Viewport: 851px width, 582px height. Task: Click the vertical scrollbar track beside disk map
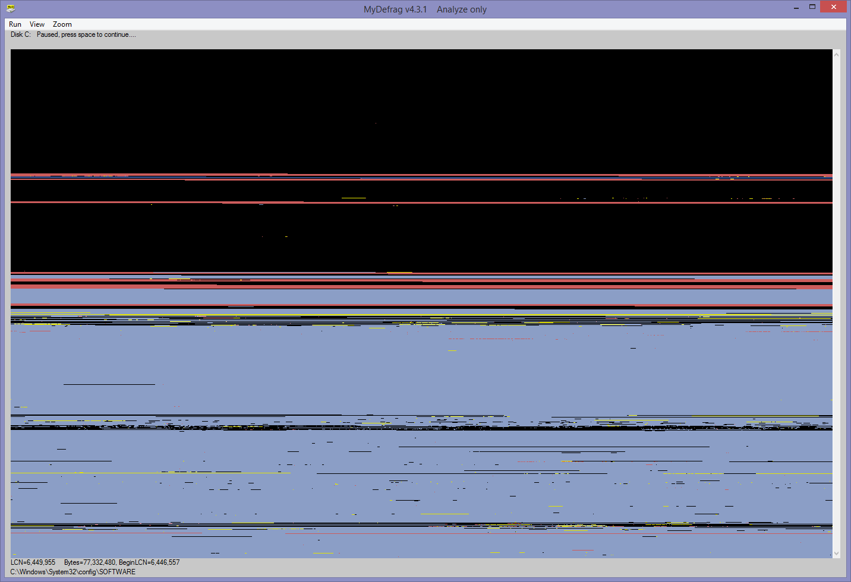836,297
